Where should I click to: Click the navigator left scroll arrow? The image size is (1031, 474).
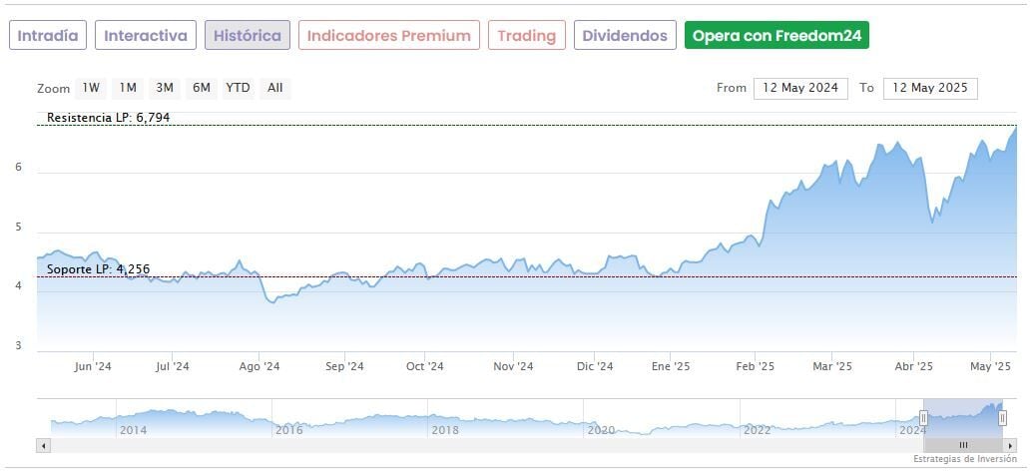coord(42,445)
